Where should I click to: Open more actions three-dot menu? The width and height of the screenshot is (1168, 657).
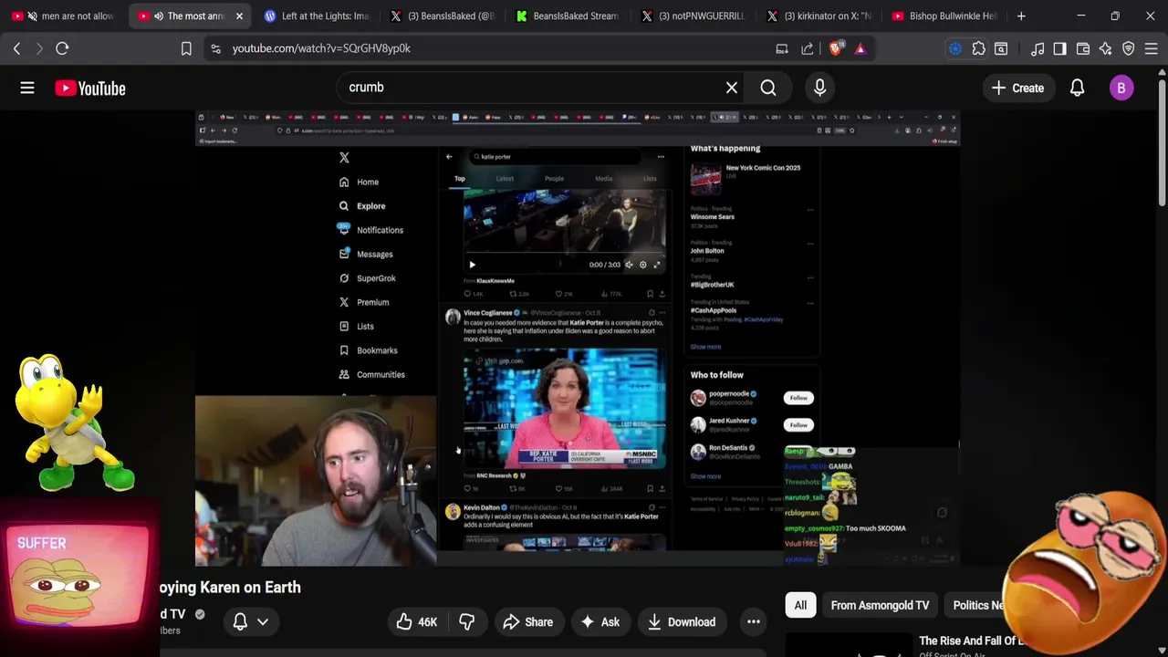coord(754,622)
